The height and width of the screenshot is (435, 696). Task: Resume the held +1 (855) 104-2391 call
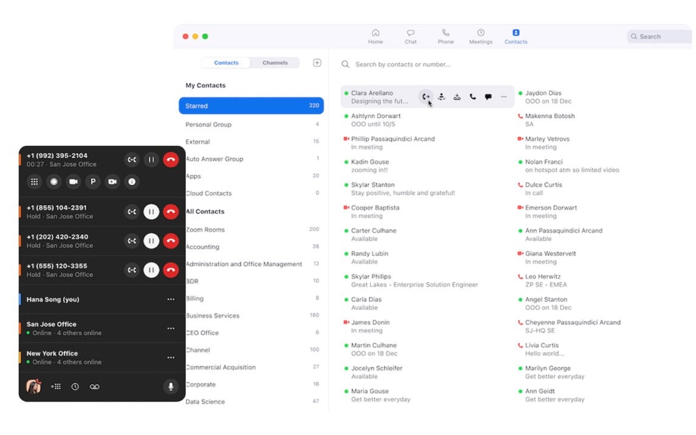click(x=151, y=212)
